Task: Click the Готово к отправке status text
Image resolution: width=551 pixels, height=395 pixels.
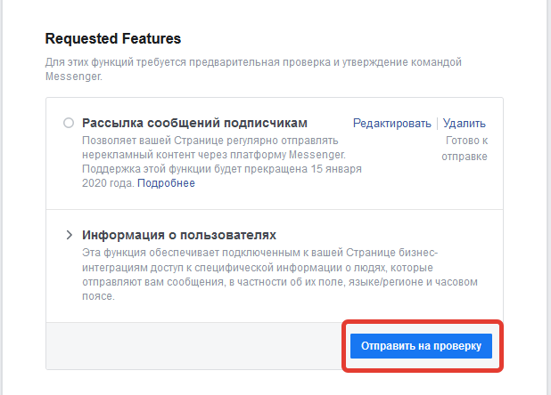Action: [x=465, y=149]
